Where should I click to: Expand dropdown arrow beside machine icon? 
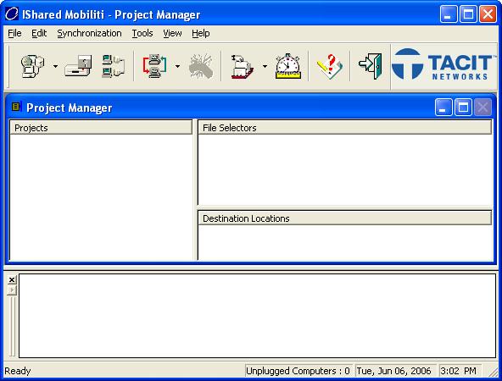(x=265, y=67)
